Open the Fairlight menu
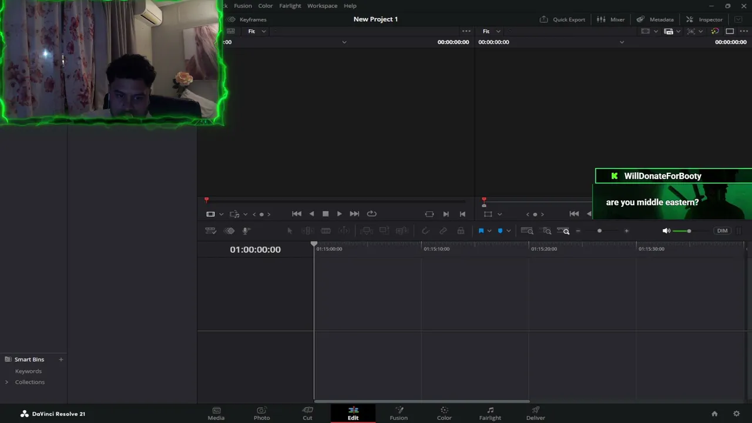This screenshot has height=423, width=752. [290, 6]
